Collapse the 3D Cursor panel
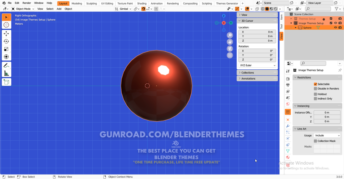 pos(257,21)
